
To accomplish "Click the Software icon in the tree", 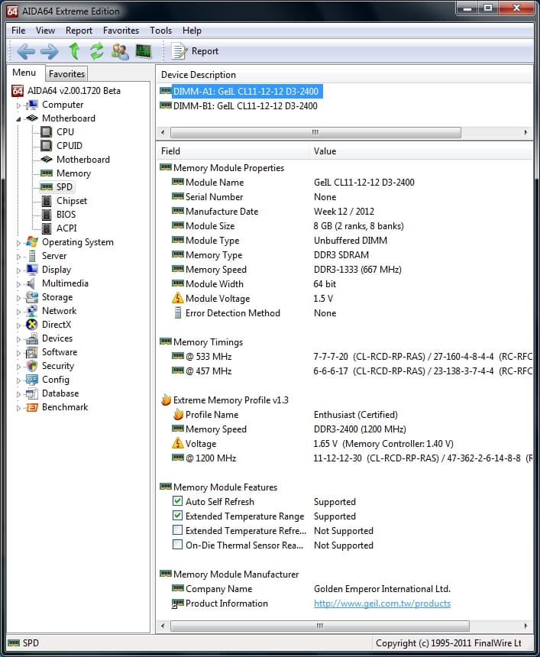I will pos(32,352).
